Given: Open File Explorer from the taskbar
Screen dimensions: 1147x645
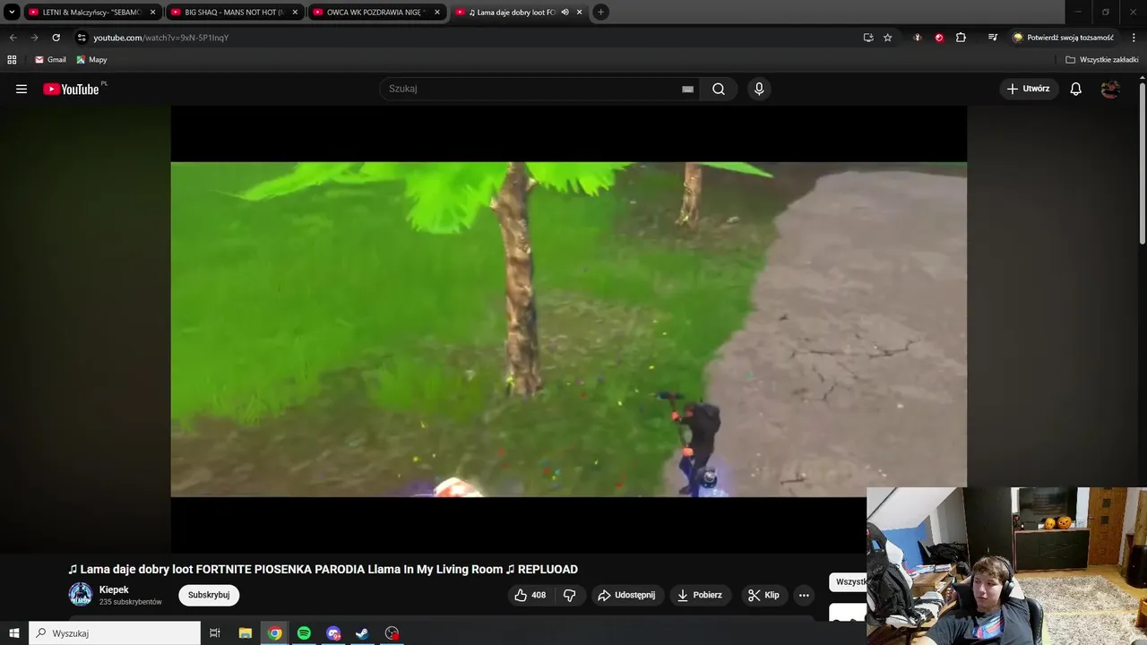Looking at the screenshot, I should (245, 633).
